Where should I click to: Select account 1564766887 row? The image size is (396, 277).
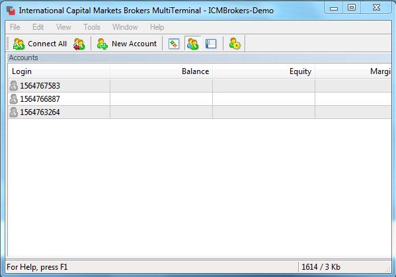pos(200,99)
